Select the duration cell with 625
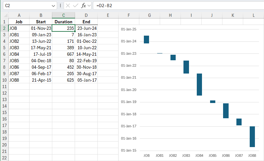 (63, 80)
